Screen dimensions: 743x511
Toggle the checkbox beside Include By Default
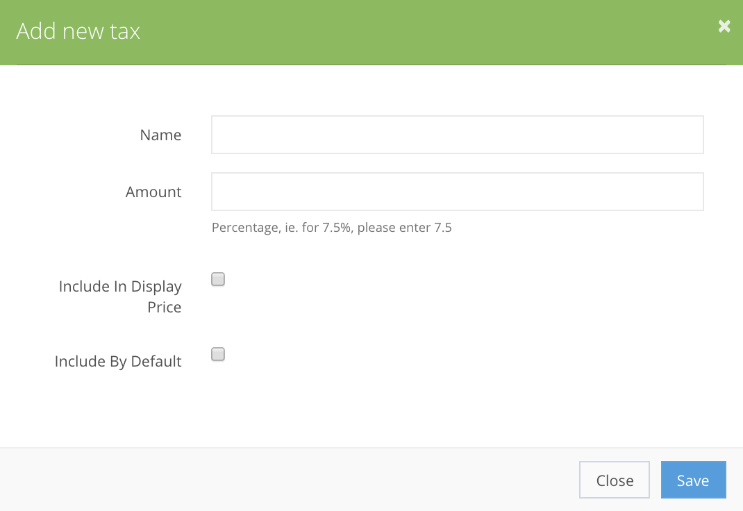click(218, 354)
